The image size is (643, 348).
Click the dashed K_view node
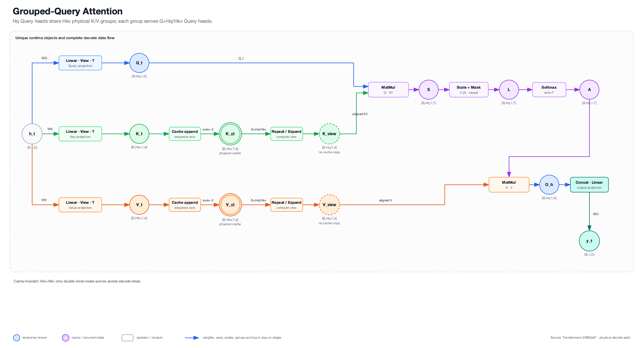tap(330, 134)
